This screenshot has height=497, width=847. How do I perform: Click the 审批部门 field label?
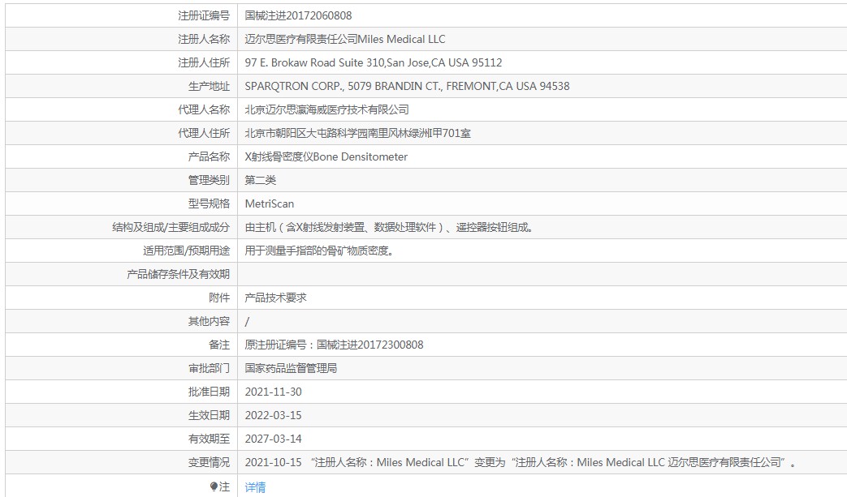209,368
